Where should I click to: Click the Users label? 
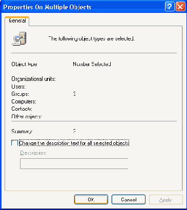18,87
